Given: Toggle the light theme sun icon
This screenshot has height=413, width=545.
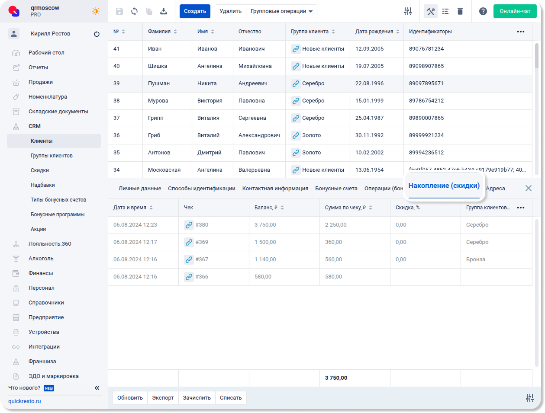Looking at the screenshot, I should point(96,11).
